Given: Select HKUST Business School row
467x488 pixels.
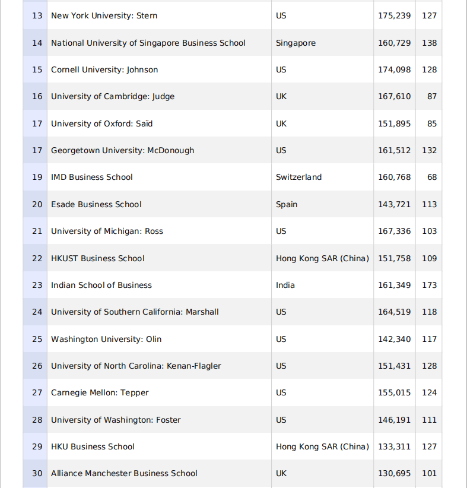Looking at the screenshot, I should (97, 258).
